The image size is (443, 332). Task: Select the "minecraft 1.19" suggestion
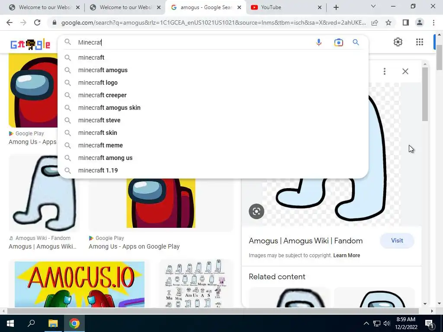pos(213,170)
